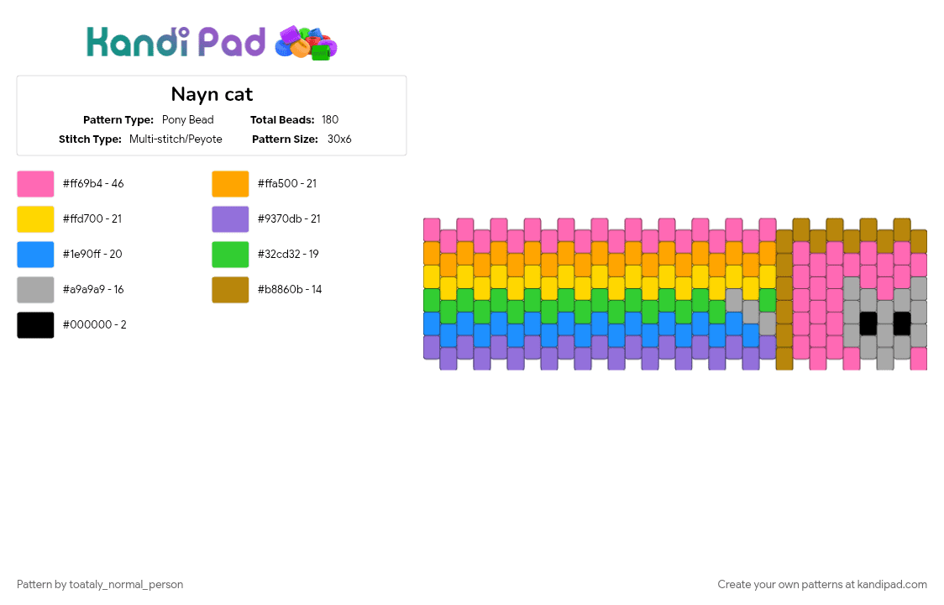Select the brown #b8860b color swatch
The width and height of the screenshot is (944, 605).
click(230, 290)
